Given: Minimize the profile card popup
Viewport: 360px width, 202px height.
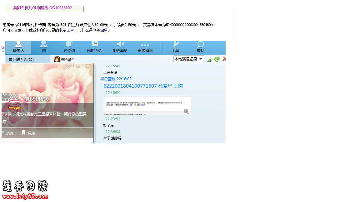Looking at the screenshot, I should point(78,67).
